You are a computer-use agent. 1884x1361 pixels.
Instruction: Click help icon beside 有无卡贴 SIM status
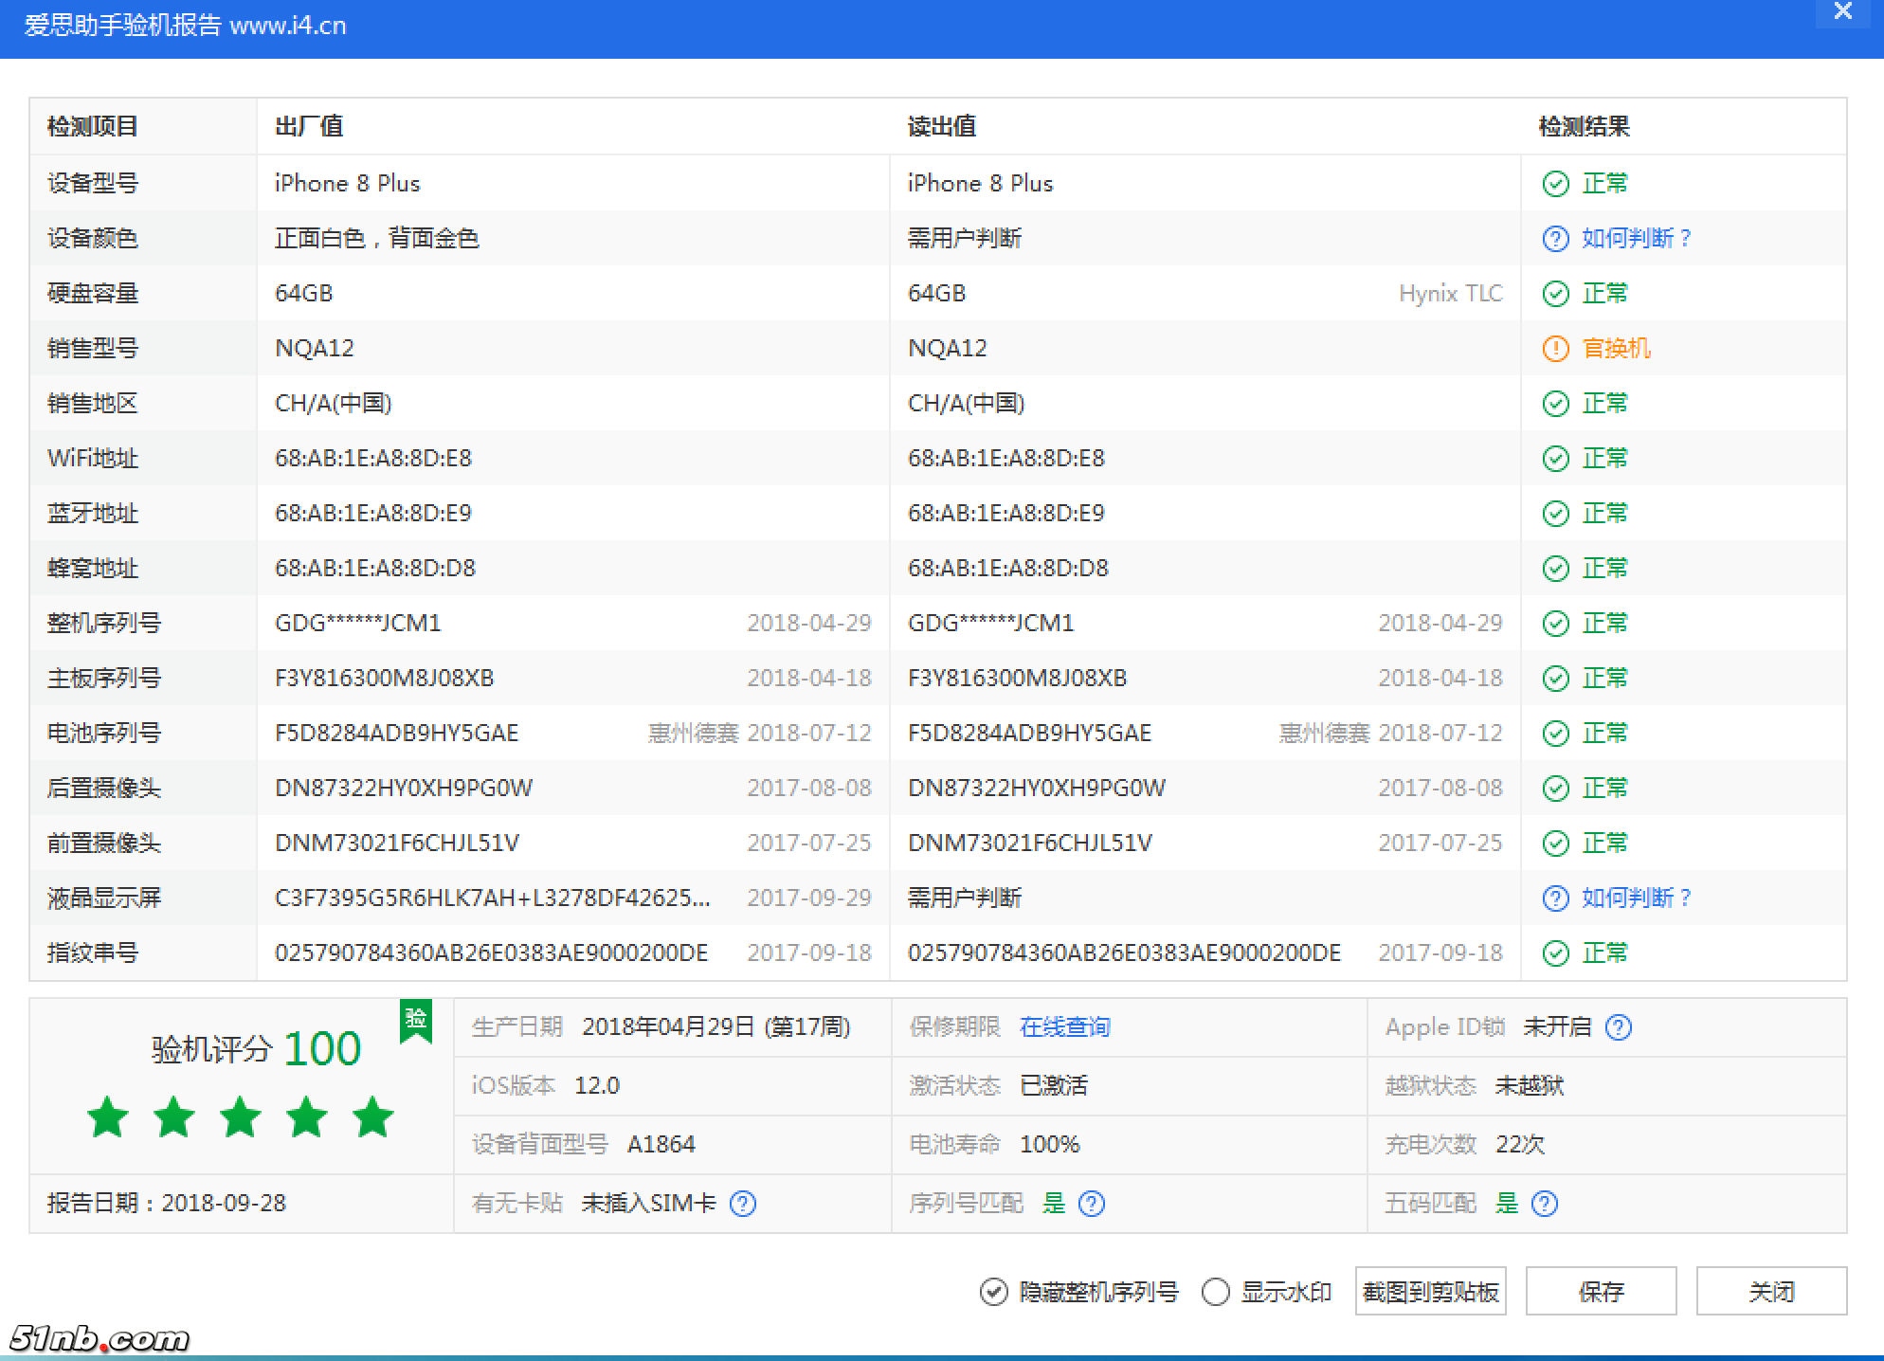pos(743,1204)
